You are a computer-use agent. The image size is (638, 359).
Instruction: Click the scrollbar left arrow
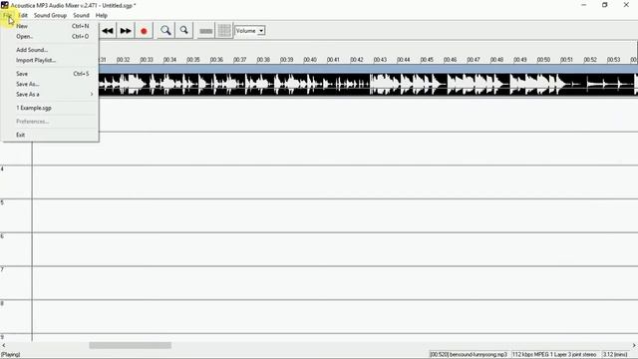[3, 345]
